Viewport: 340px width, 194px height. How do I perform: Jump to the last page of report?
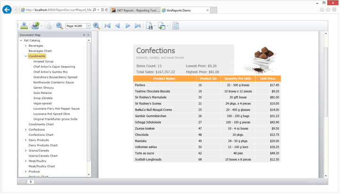(137, 26)
